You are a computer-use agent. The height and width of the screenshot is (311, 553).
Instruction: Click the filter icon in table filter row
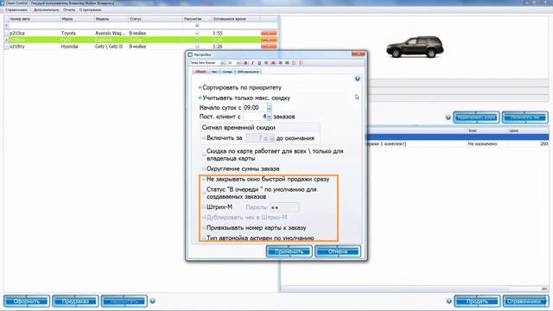tap(6, 26)
